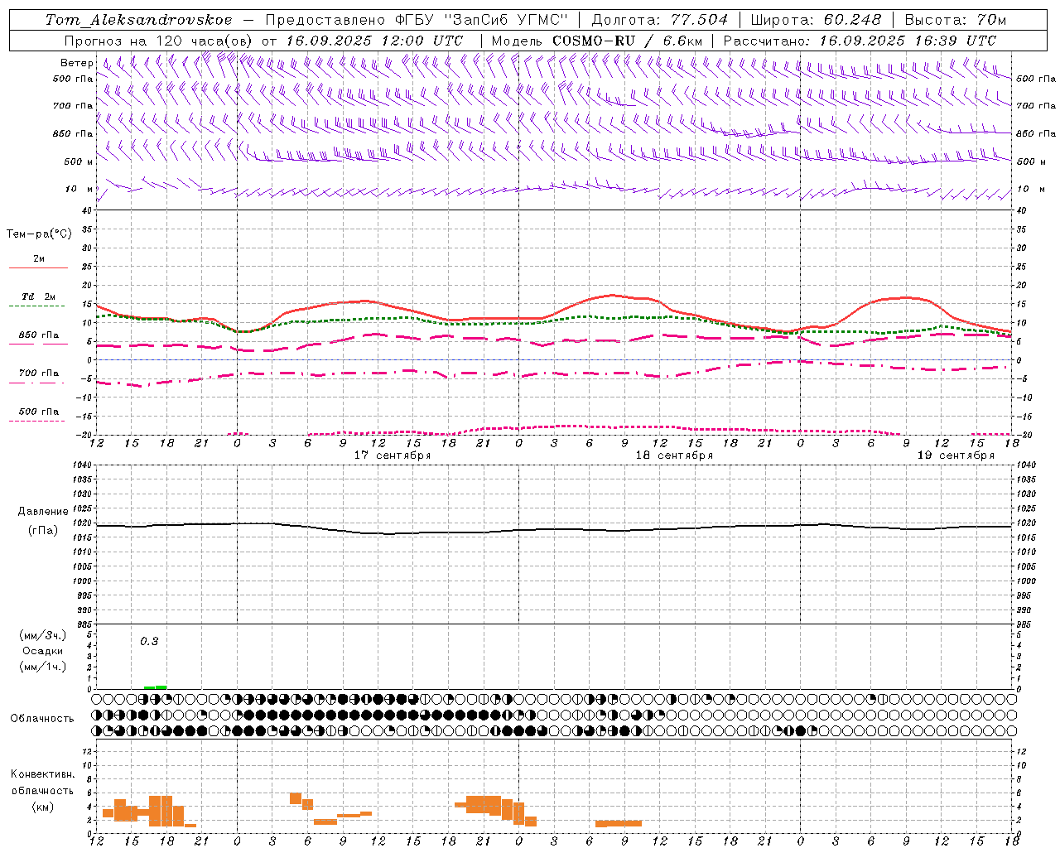Click the Модель COSMO-RU / 6.6км text

pyautogui.click(x=596, y=40)
